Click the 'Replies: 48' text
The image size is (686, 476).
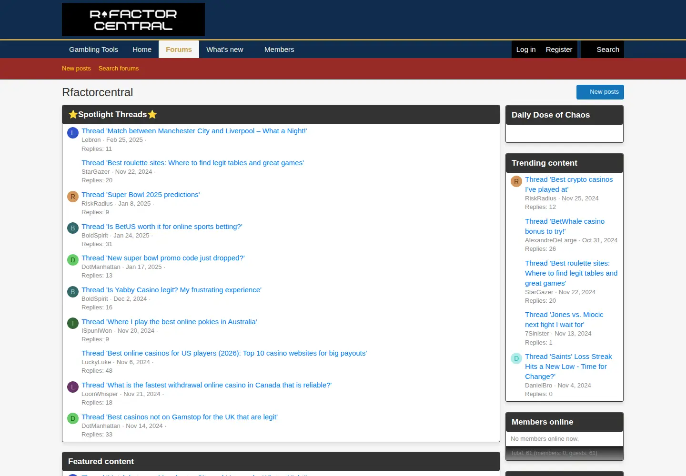97,371
